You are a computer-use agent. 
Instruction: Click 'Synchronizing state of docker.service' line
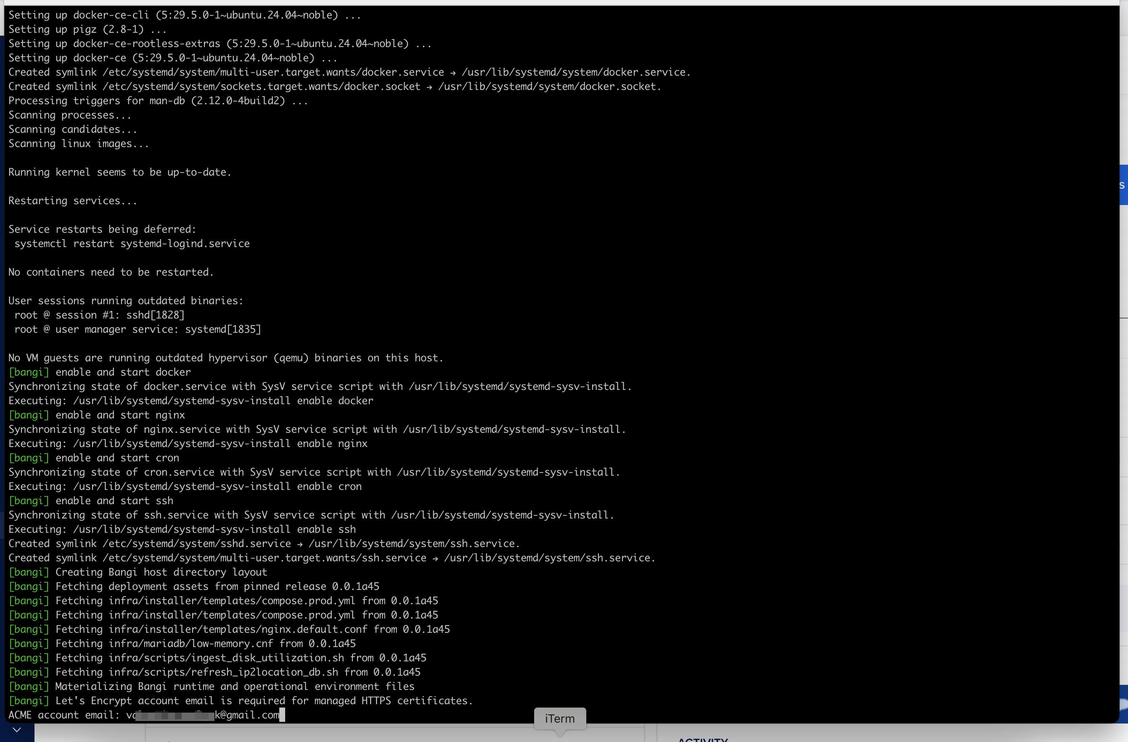point(320,387)
